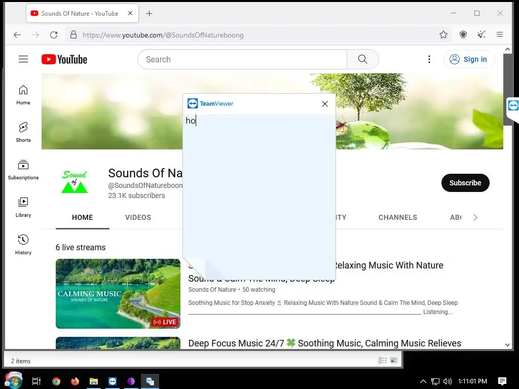
Task: Open TeamViewer from the taskbar
Action: click(x=113, y=381)
